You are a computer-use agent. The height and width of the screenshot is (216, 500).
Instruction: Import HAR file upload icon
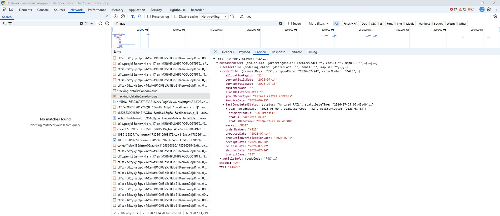click(242, 16)
